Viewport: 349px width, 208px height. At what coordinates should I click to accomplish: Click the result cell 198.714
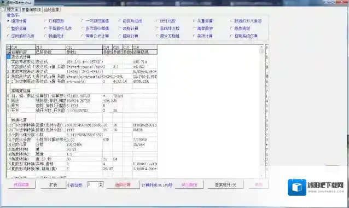[x=145, y=62]
